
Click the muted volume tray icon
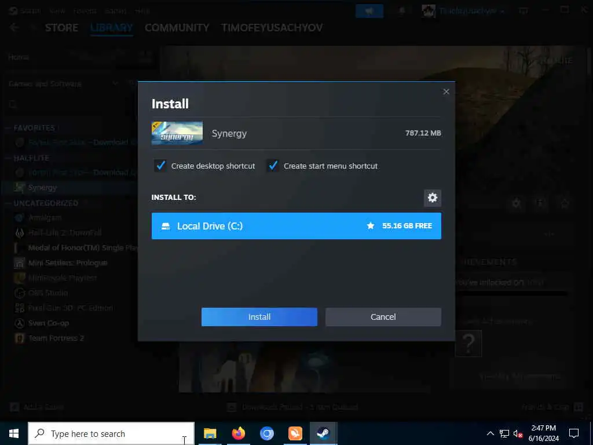(518, 433)
